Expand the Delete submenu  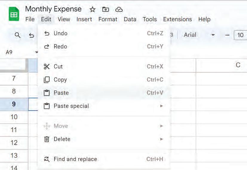point(62,139)
